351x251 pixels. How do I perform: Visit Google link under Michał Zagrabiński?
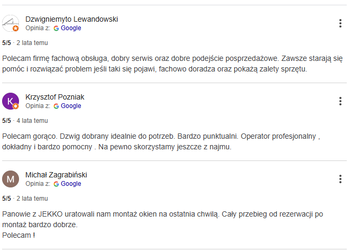click(71, 184)
